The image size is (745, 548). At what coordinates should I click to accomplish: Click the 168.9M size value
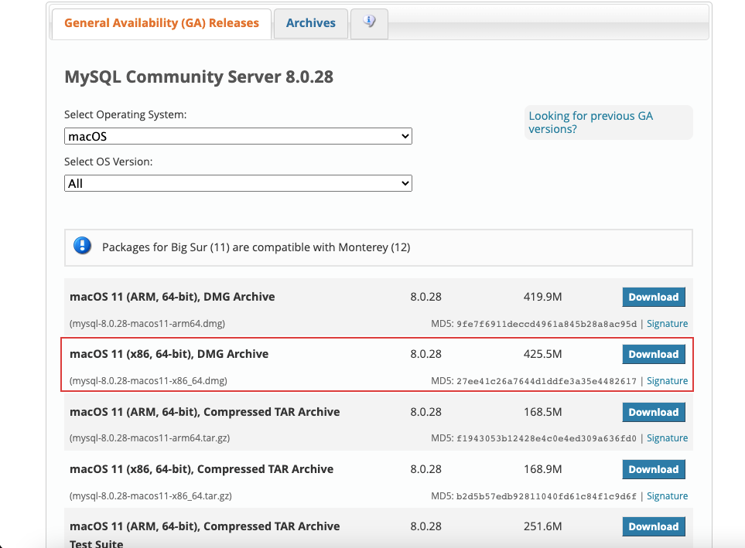point(542,469)
